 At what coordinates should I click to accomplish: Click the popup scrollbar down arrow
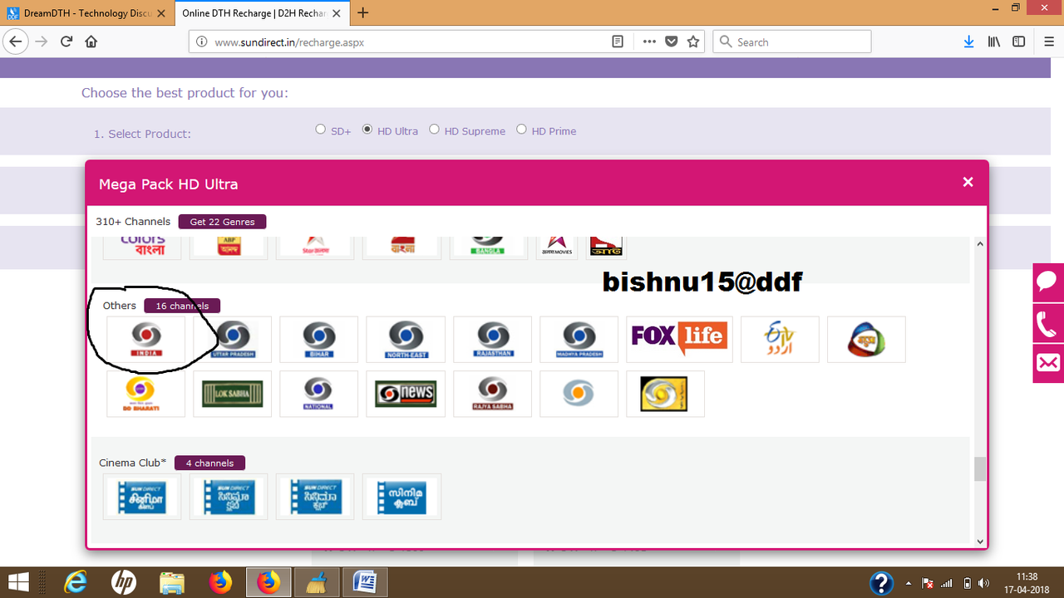coord(980,541)
